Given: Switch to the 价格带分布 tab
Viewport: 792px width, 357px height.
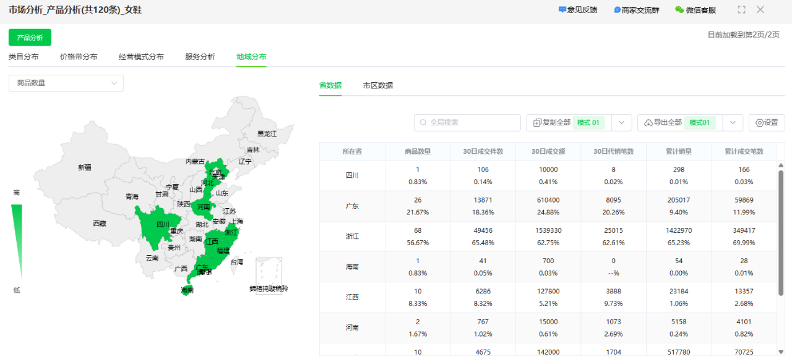Looking at the screenshot, I should coord(79,57).
